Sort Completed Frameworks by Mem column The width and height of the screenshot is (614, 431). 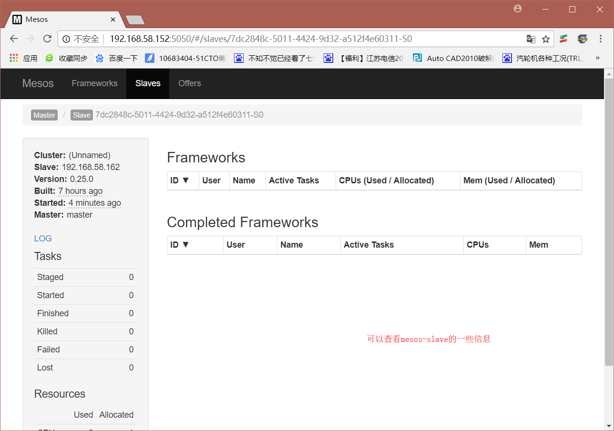point(554,245)
